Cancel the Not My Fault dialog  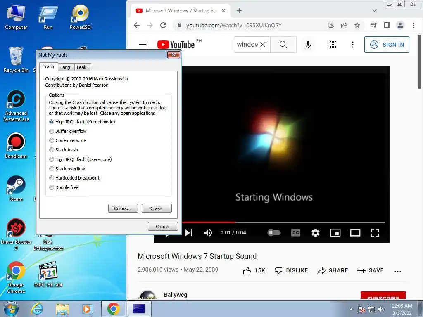(163, 227)
